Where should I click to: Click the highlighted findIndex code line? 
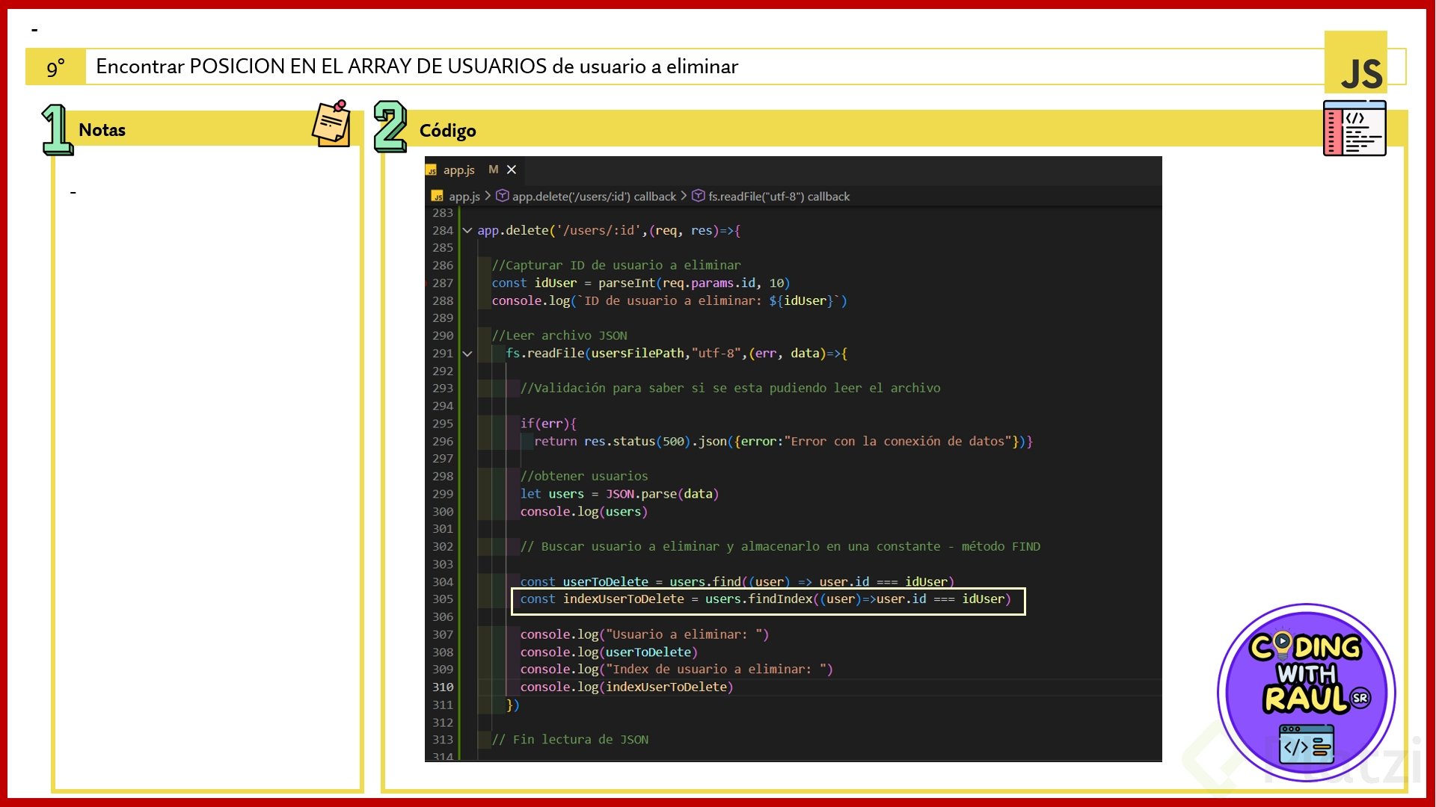click(x=767, y=599)
